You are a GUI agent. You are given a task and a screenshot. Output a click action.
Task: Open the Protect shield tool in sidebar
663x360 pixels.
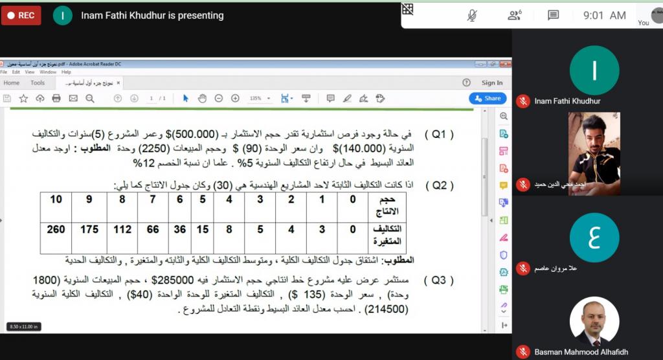tap(503, 255)
